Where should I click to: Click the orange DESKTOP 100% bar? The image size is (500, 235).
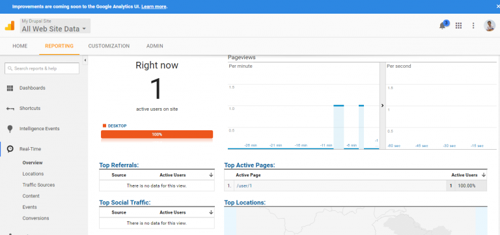pyautogui.click(x=157, y=134)
